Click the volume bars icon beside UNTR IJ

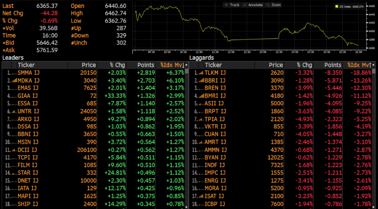(14, 111)
